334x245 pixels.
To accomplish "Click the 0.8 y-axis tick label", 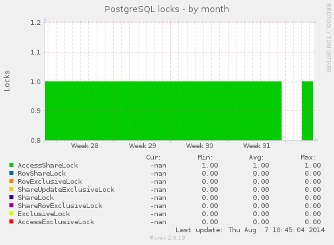I will point(36,140).
